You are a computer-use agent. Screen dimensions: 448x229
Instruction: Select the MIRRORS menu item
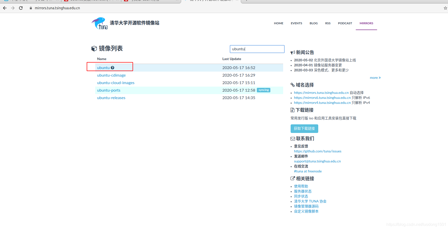[x=366, y=23]
